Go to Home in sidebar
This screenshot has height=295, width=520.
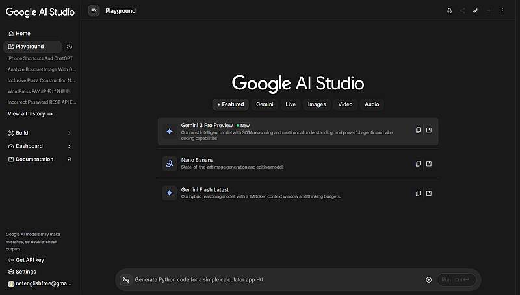(x=19, y=34)
